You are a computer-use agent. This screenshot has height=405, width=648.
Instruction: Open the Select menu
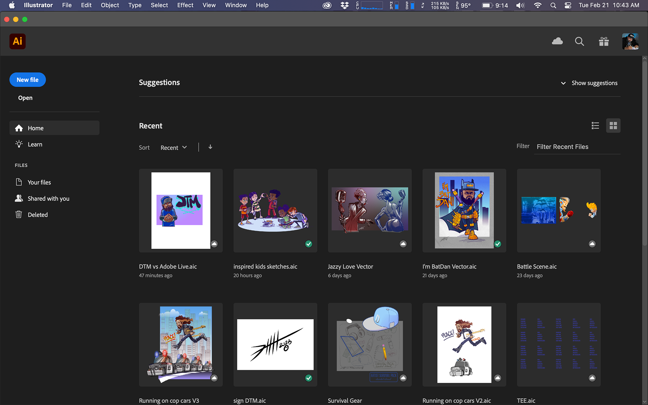click(159, 5)
